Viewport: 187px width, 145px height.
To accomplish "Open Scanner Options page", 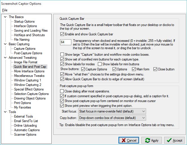I will coord(25,135).
